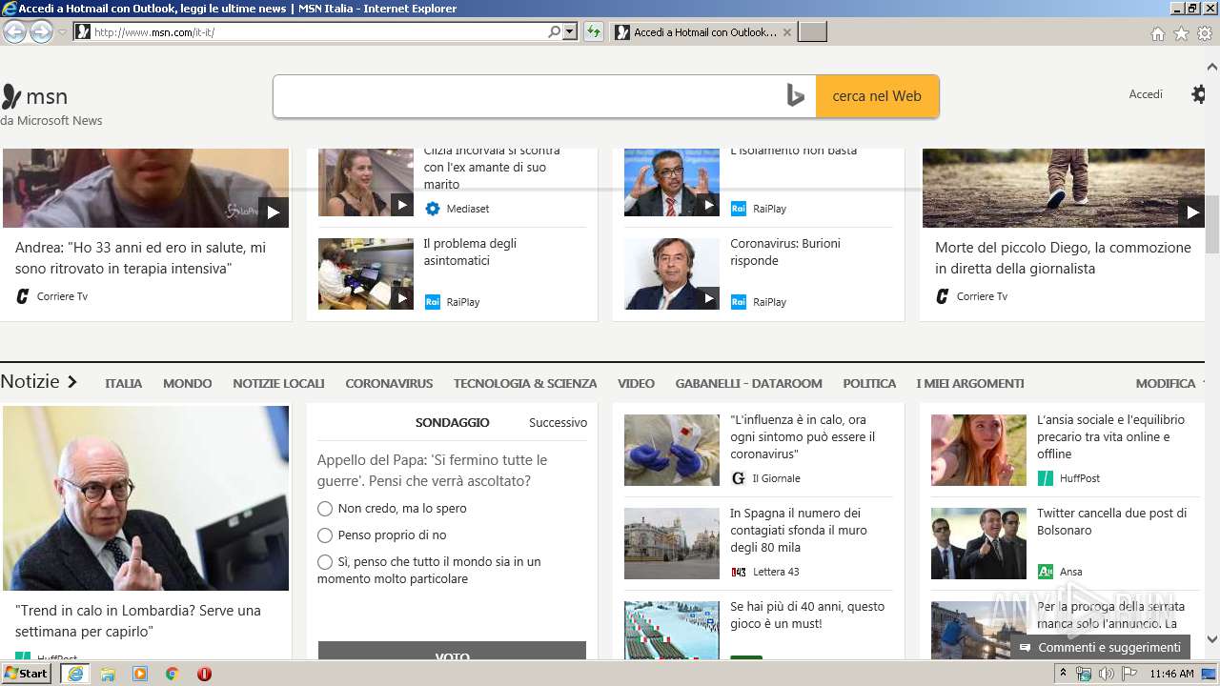Image resolution: width=1220 pixels, height=686 pixels.
Task: Open the media player taskbar icon
Action: coord(140,674)
